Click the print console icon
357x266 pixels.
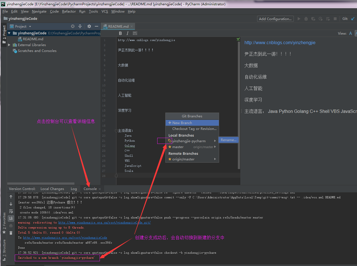tap(11, 226)
